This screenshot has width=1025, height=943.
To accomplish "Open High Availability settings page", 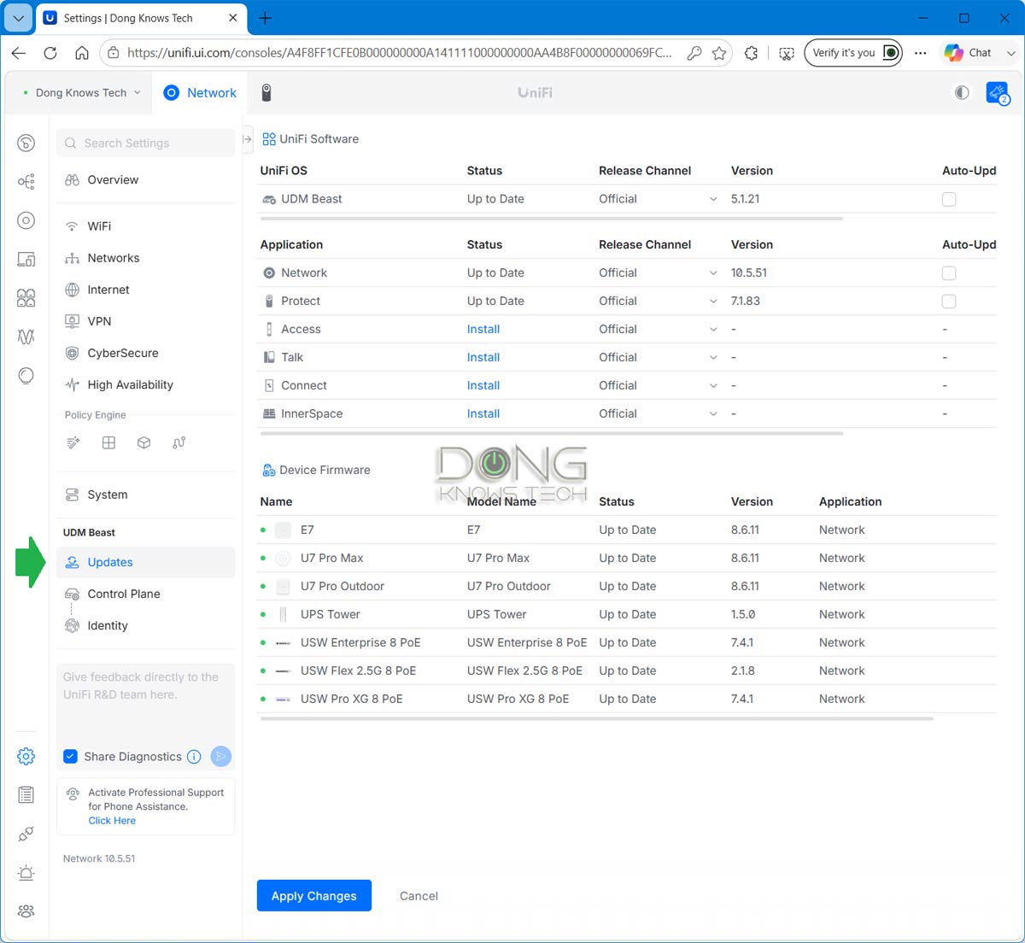I will [145, 384].
